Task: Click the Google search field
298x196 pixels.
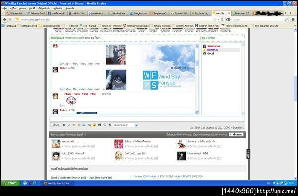Action: pos(257,19)
